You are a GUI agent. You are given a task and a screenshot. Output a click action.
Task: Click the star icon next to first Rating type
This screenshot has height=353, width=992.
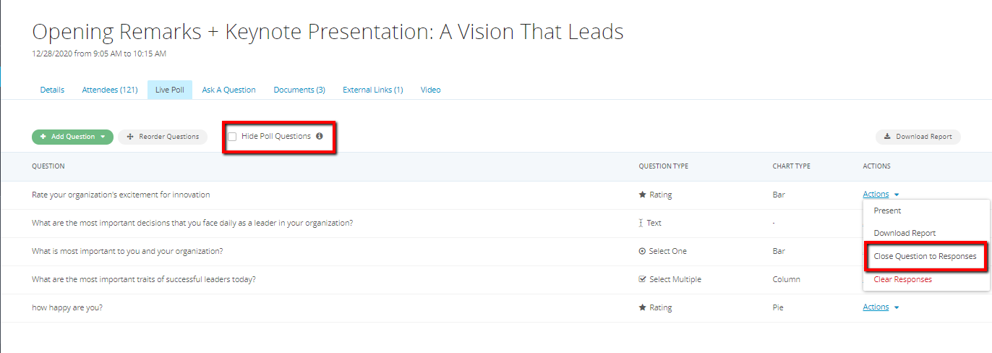(642, 195)
